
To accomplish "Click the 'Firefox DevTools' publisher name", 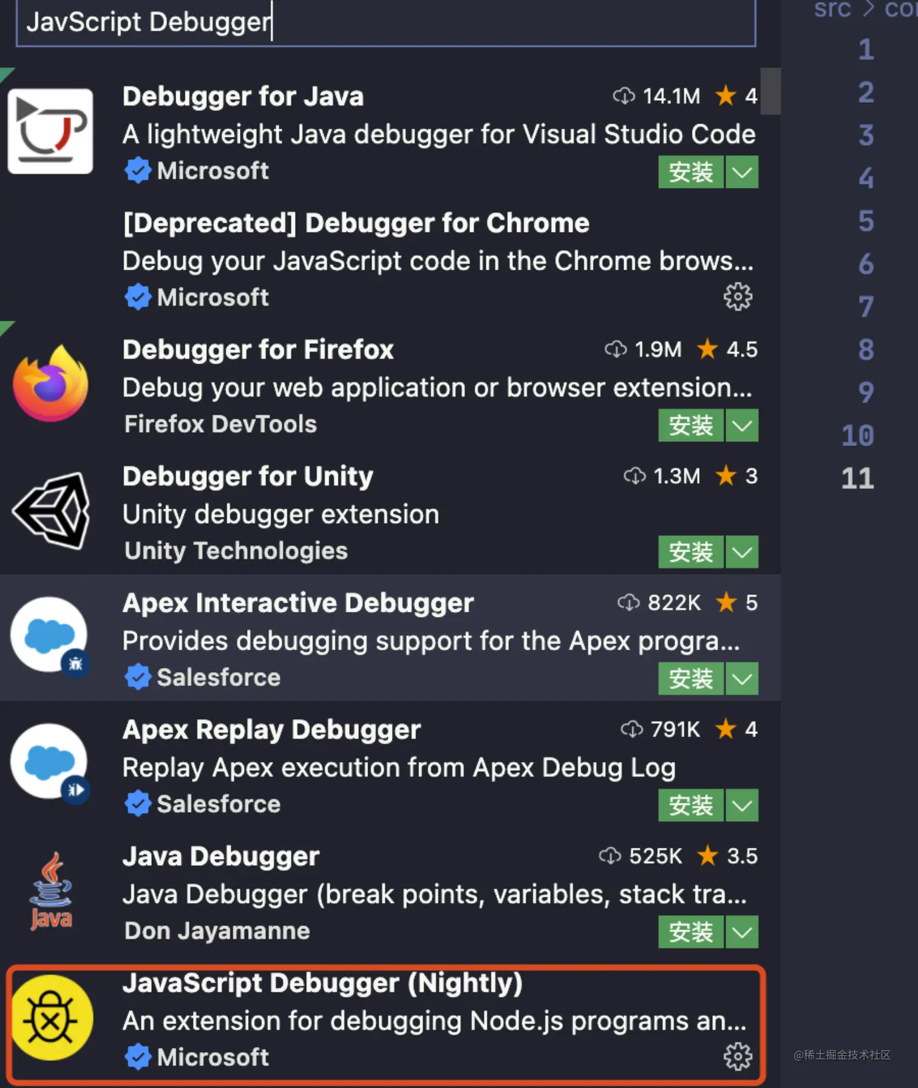I will pos(220,425).
